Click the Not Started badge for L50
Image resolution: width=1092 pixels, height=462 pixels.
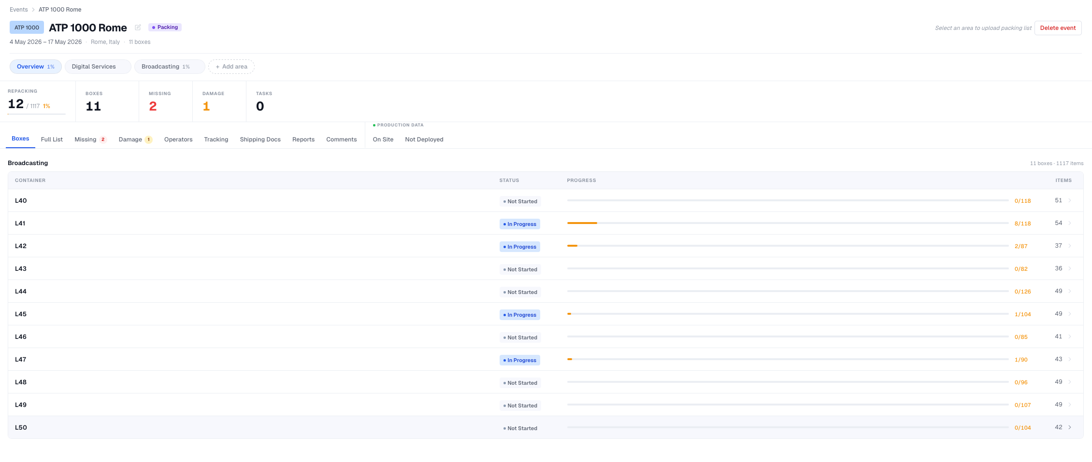point(520,428)
